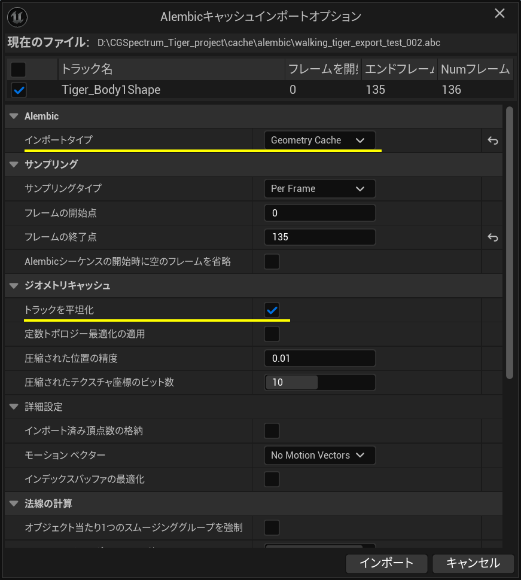
Task: Open the Per Frame sampling type dropdown
Action: tap(319, 188)
